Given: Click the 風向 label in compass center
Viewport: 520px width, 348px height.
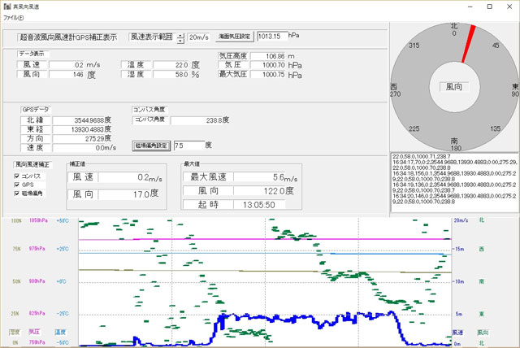Looking at the screenshot, I should [455, 86].
